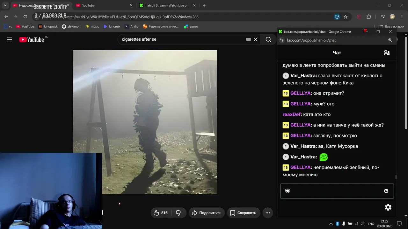Open the Wi-Fi network tray icon
The height and width of the screenshot is (229, 408).
(x=356, y=224)
